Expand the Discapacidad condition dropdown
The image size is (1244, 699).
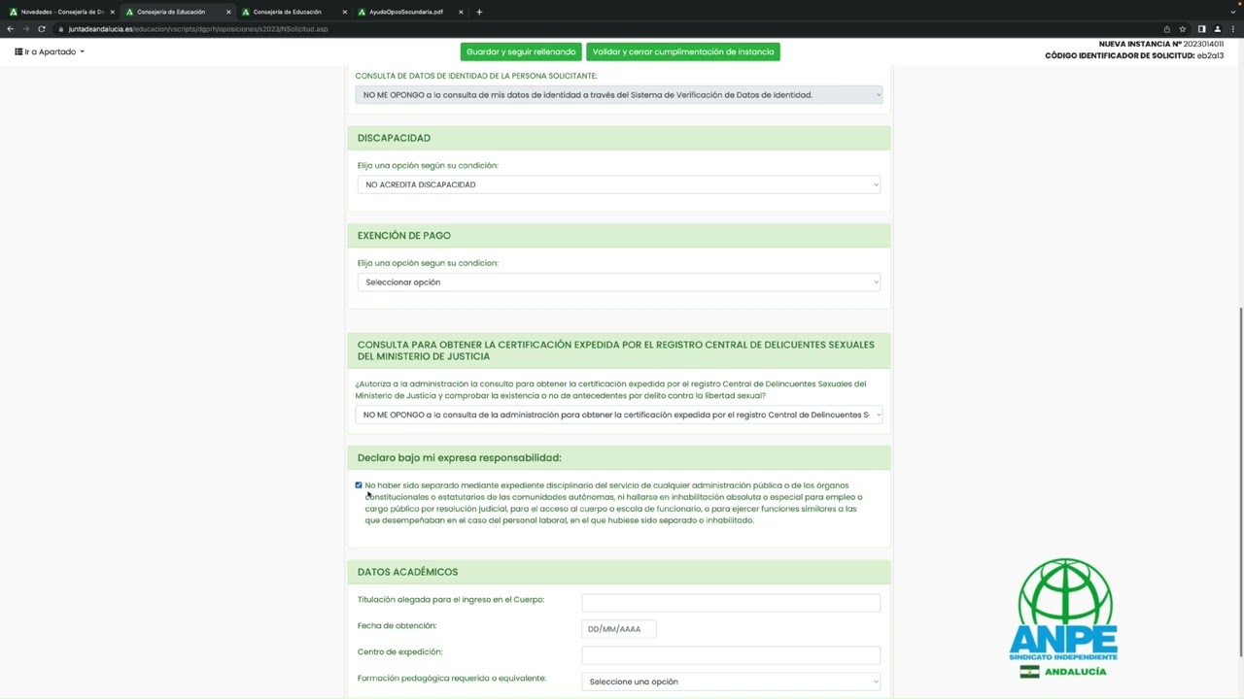tap(619, 184)
